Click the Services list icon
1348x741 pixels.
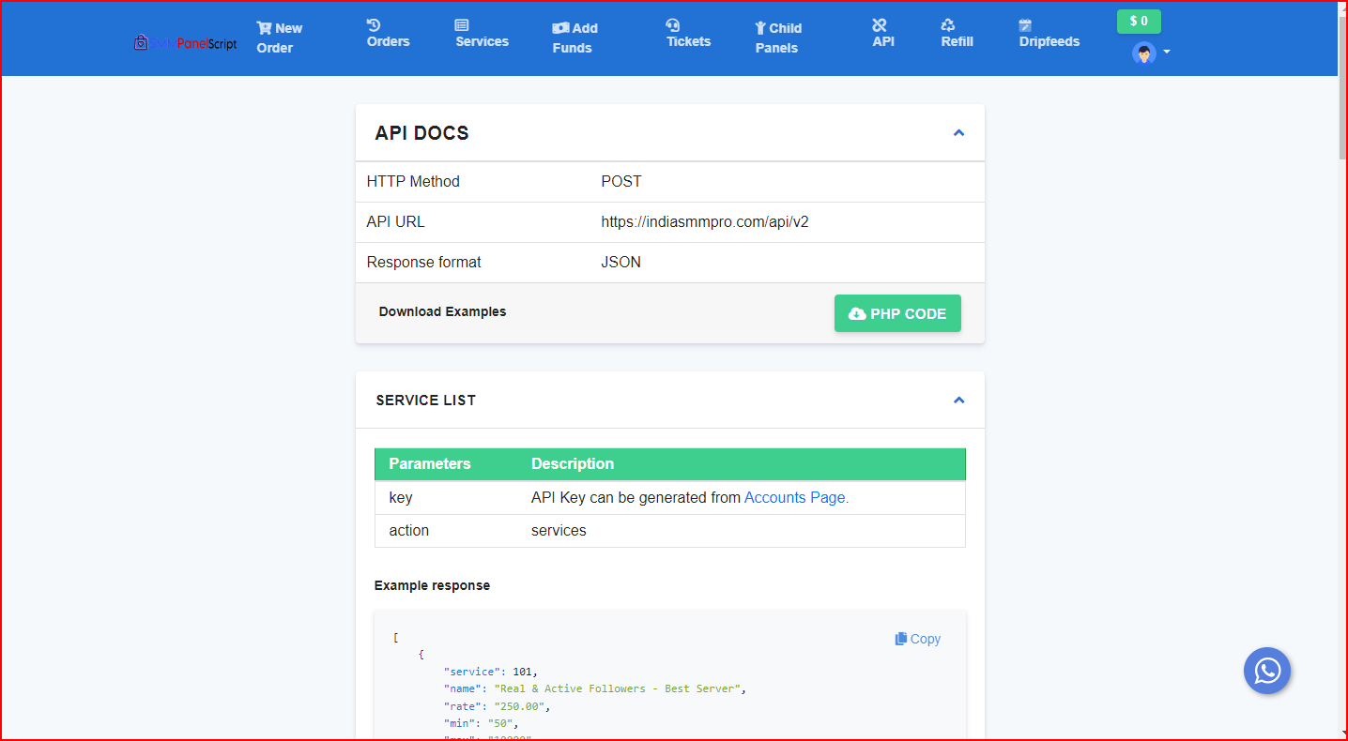(x=462, y=25)
